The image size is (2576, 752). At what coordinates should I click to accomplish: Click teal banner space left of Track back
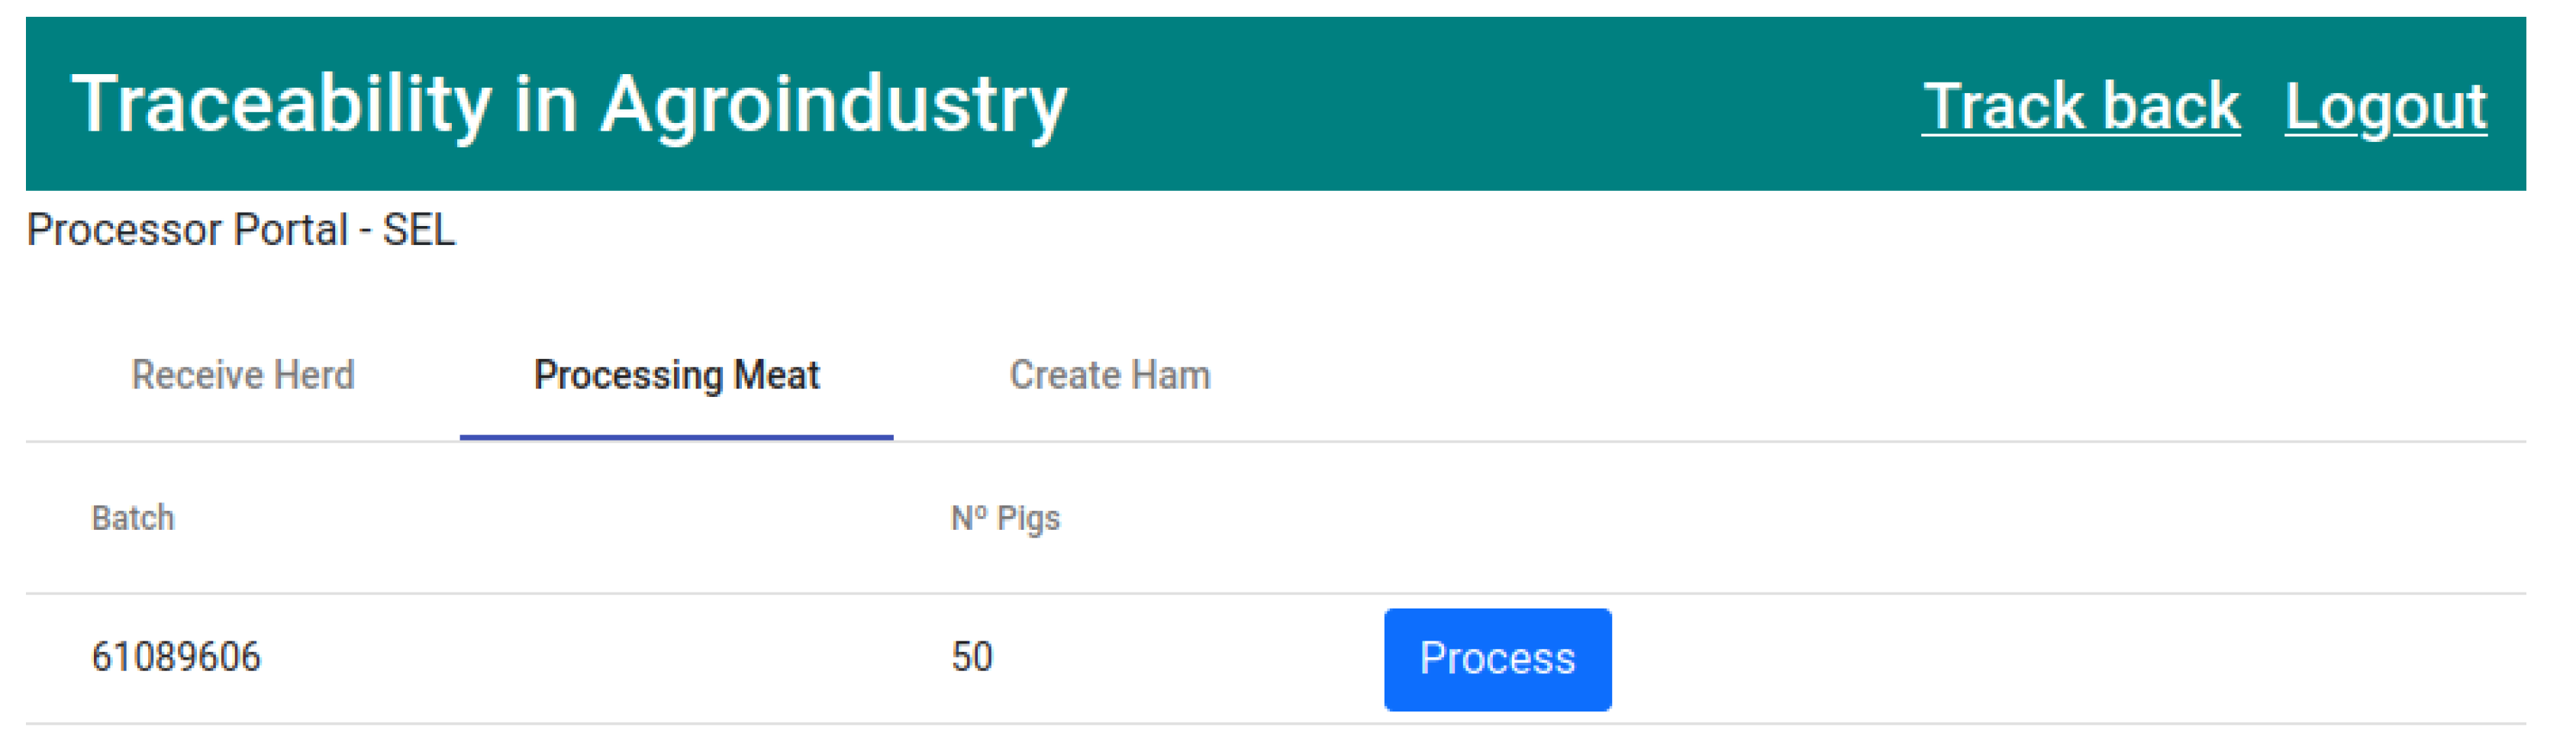tap(1500, 104)
